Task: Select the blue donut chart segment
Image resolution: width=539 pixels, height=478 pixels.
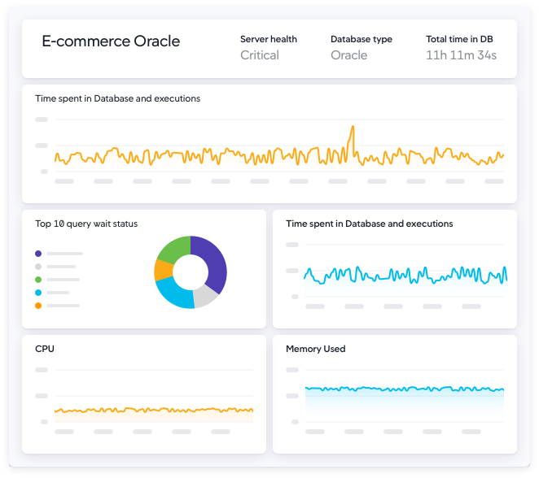Action: click(173, 294)
